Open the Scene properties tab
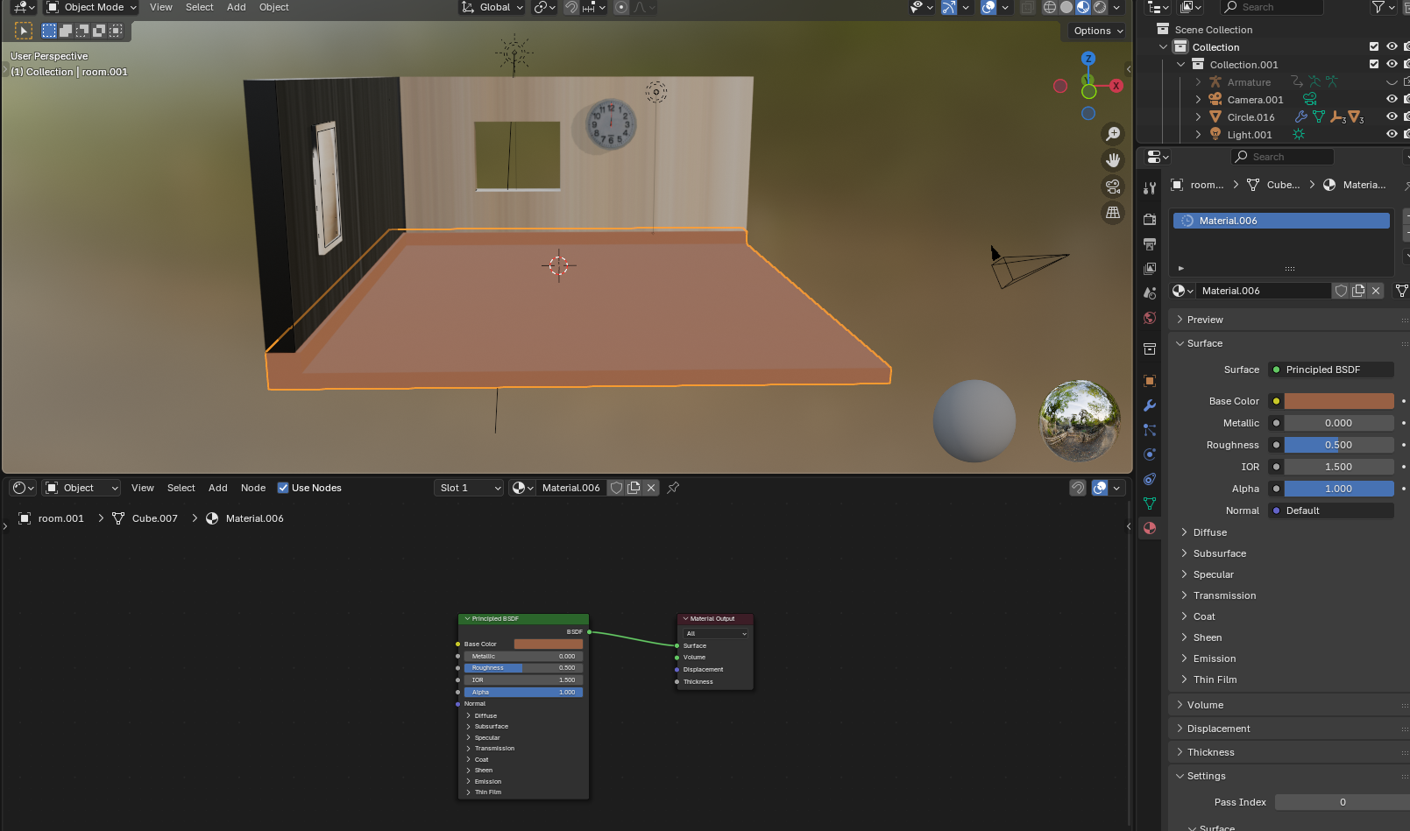The image size is (1410, 831). (1150, 293)
